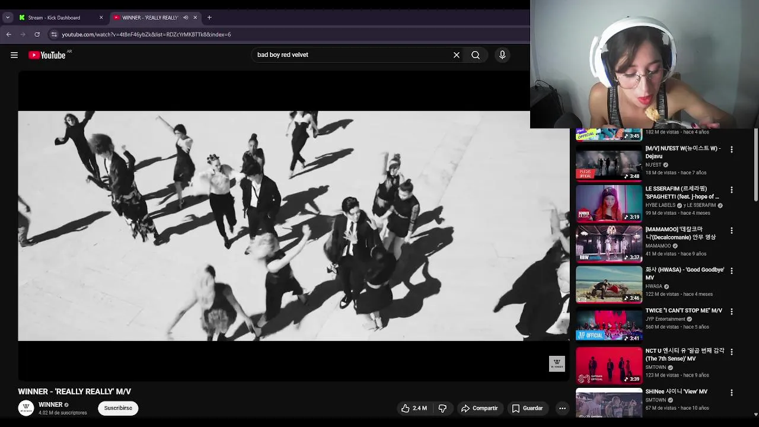
Task: Play the HWASA Good Goodbye thumbnail
Action: click(609, 285)
